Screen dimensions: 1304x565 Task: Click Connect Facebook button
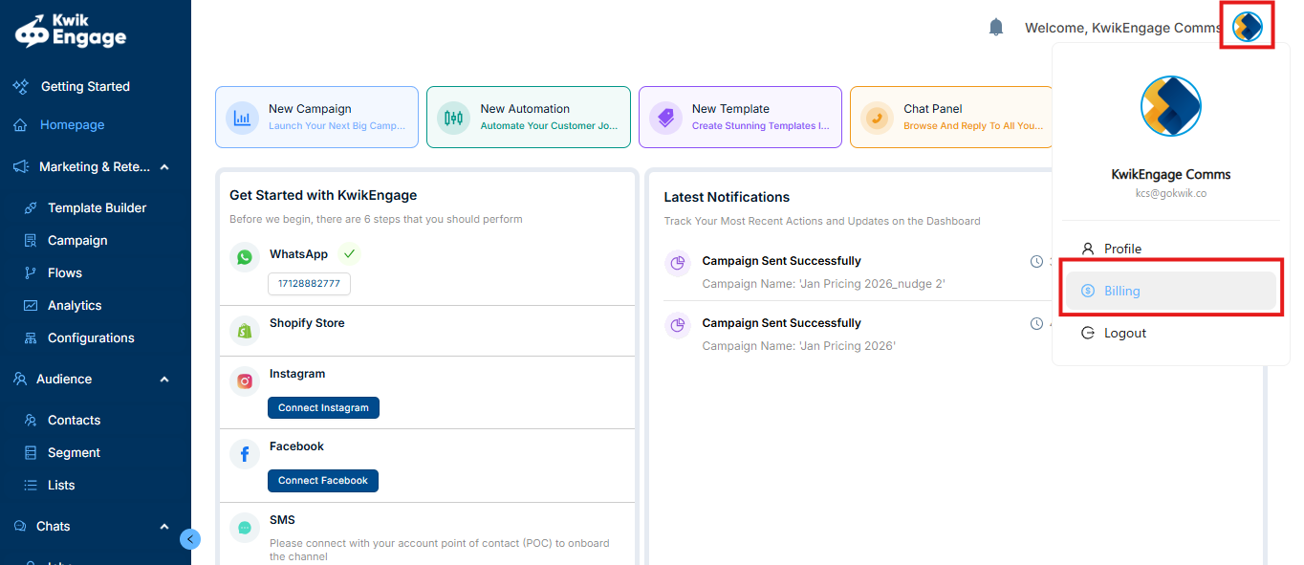click(x=323, y=480)
